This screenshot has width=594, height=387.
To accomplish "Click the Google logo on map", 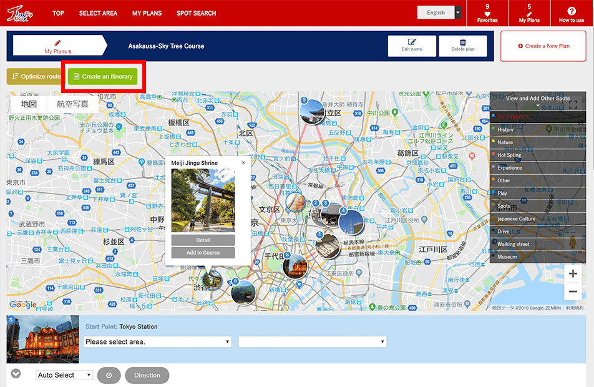I will (x=23, y=305).
